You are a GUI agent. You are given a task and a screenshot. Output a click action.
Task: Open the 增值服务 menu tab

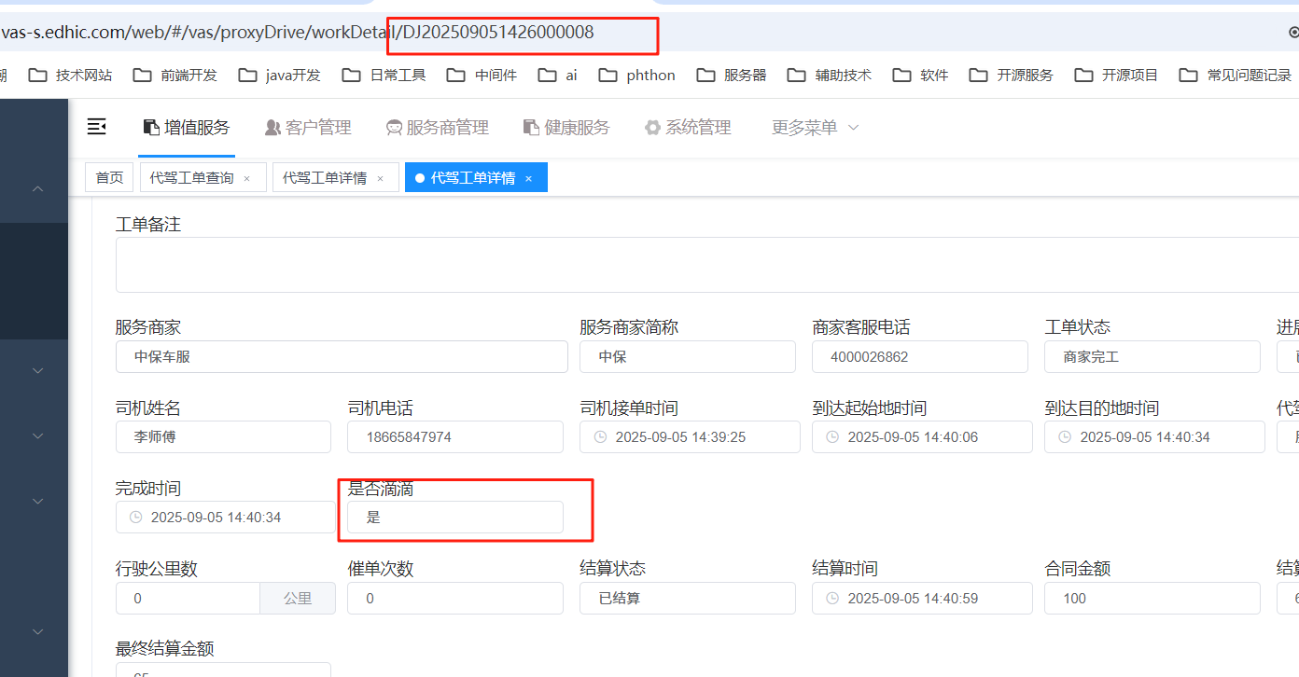(x=187, y=128)
